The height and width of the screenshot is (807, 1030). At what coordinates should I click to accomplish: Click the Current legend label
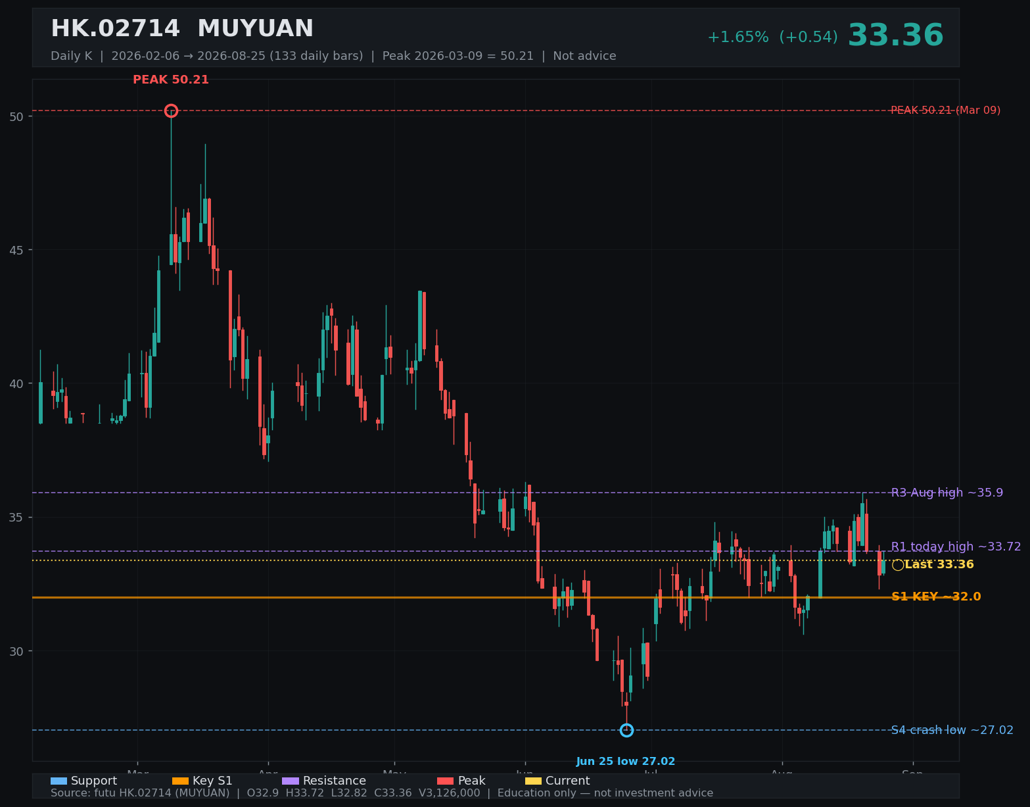[x=568, y=781]
